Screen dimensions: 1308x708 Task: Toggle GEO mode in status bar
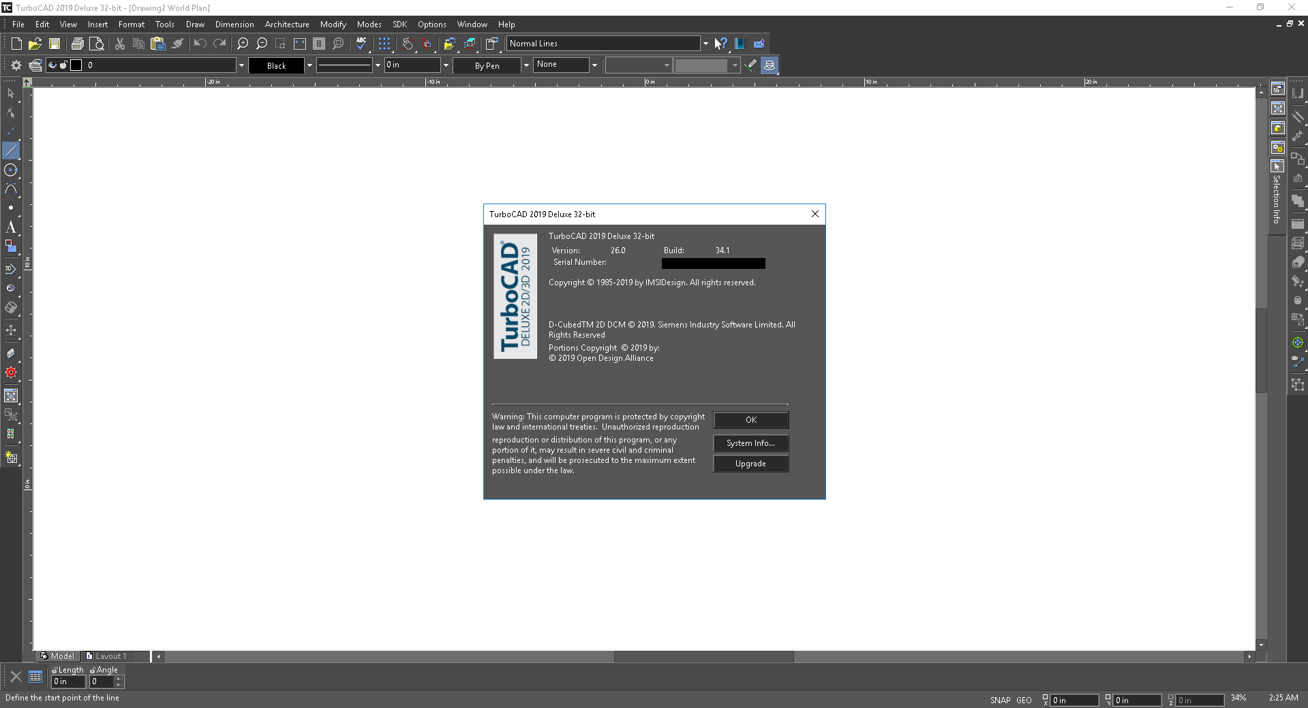click(x=1024, y=700)
